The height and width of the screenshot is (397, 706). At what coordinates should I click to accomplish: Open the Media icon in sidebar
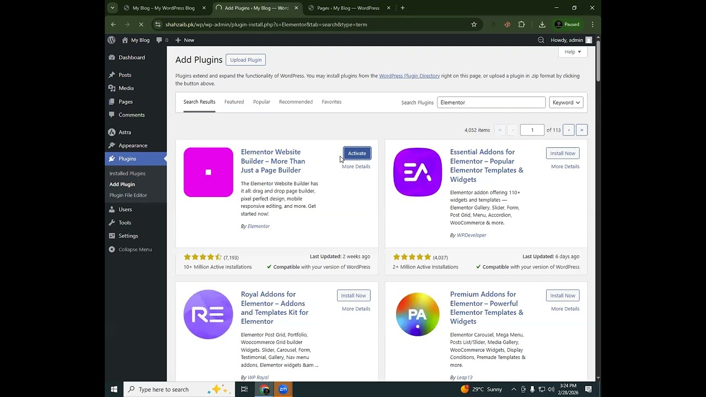tap(112, 88)
